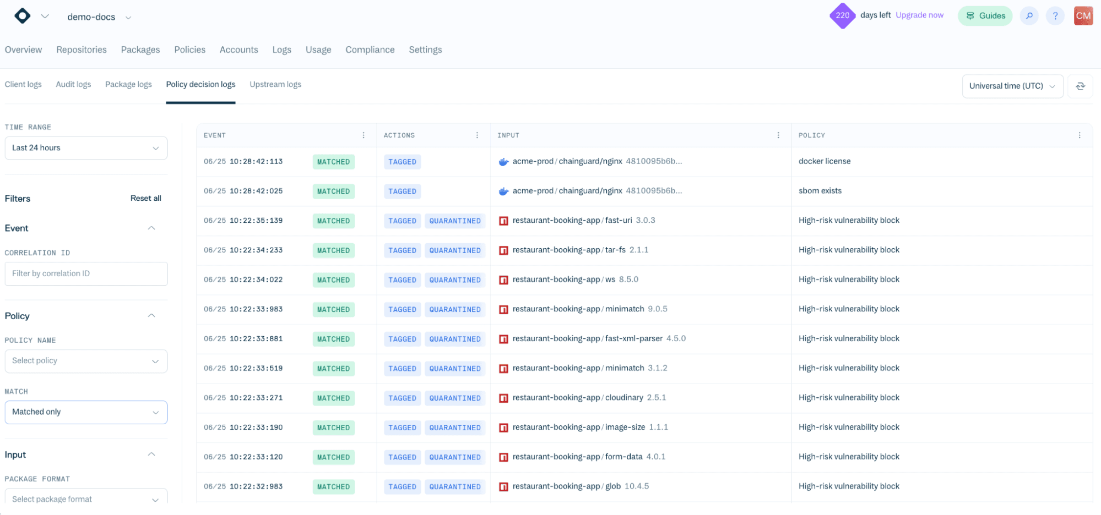Collapse the Input filter section
Screen dimensions: 1101x515
(x=151, y=454)
